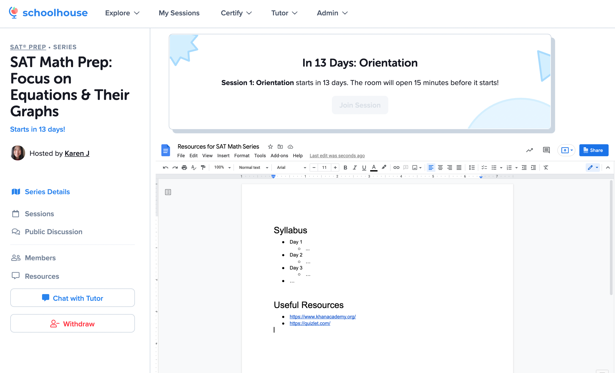Image resolution: width=615 pixels, height=373 pixels.
Task: Open the Sessions sidebar section
Action: coord(39,214)
